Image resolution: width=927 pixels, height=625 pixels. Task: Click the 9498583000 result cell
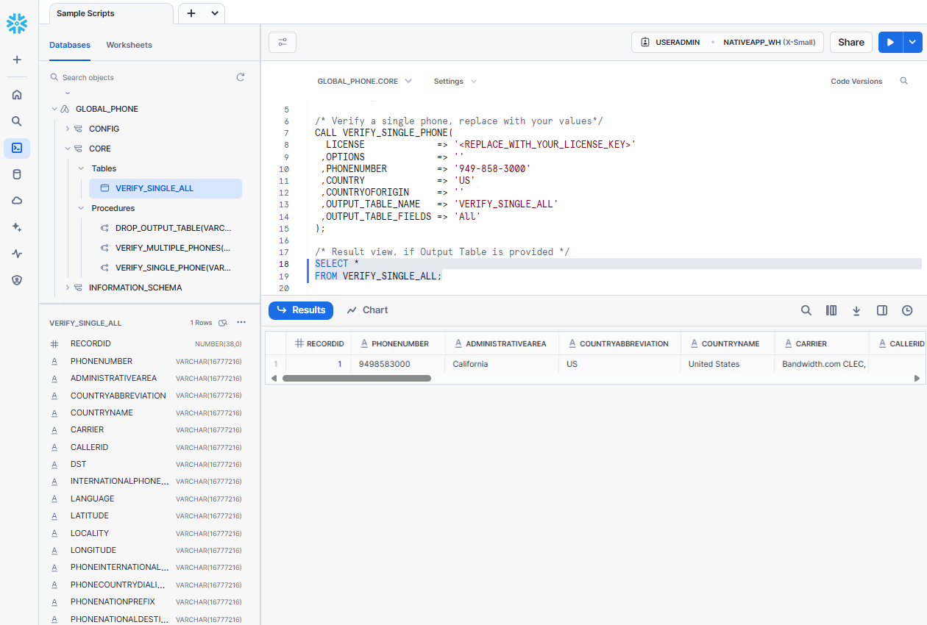(x=397, y=364)
